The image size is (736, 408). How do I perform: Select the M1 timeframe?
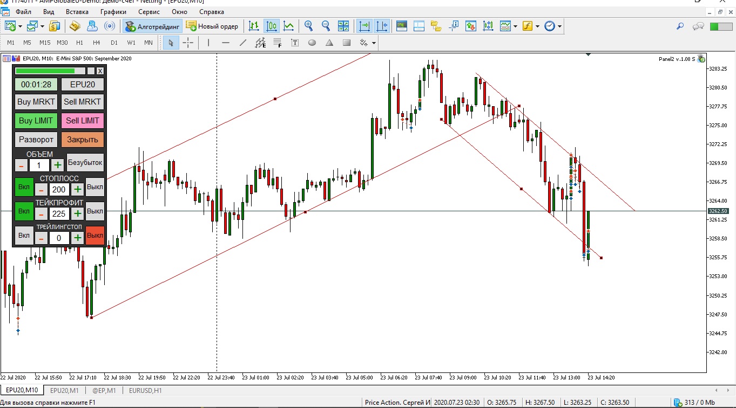(11, 43)
